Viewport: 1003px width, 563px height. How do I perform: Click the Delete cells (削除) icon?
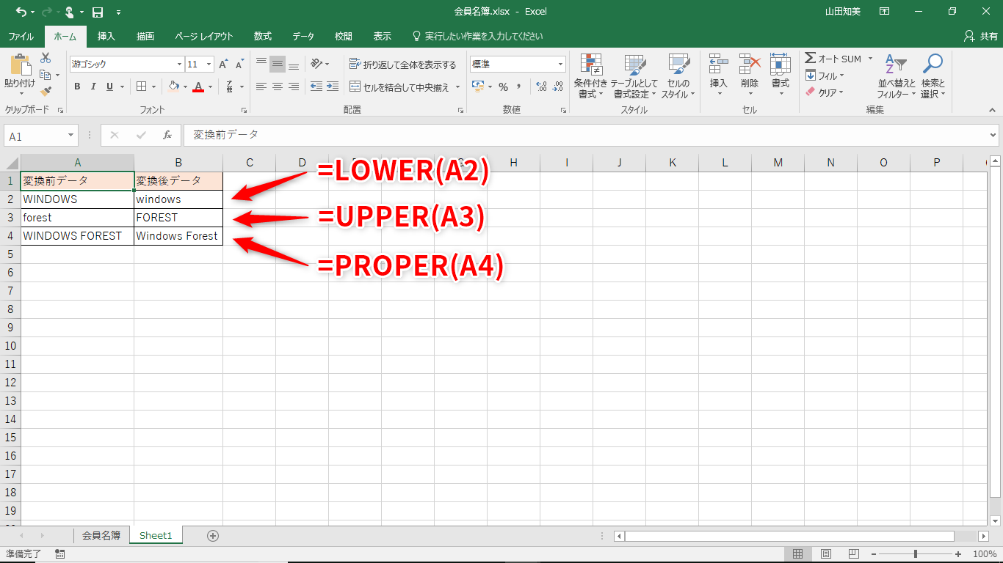[x=749, y=65]
